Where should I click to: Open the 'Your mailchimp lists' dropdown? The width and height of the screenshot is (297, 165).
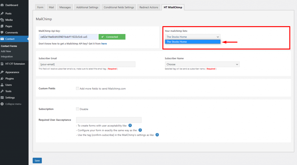click(x=193, y=37)
